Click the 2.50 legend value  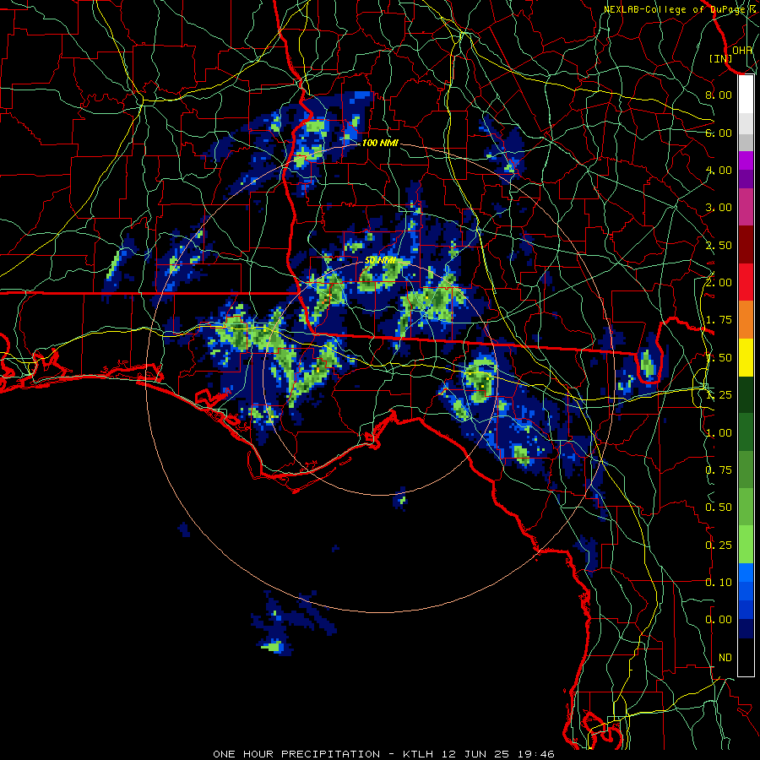click(719, 245)
